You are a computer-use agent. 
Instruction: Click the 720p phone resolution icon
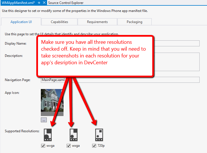click(99, 135)
